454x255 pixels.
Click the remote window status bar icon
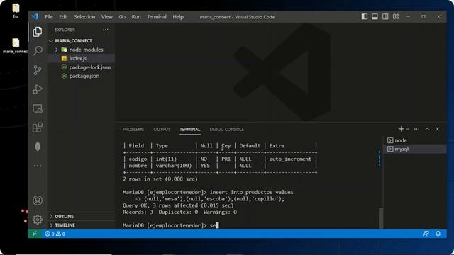click(x=35, y=234)
